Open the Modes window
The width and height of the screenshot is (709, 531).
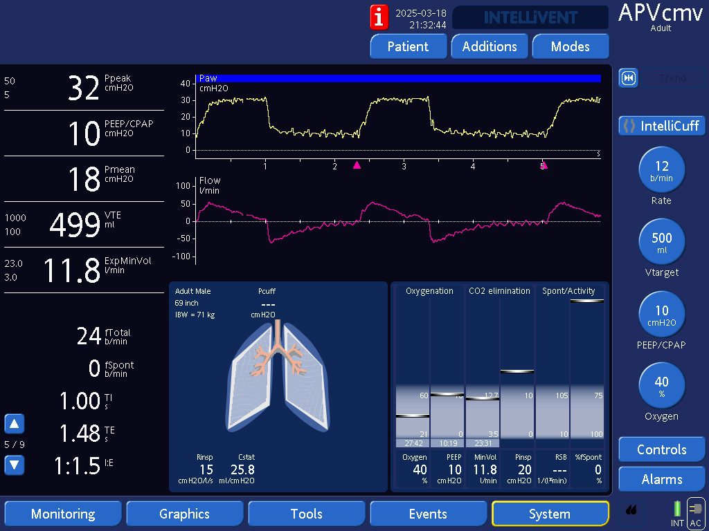tap(570, 46)
